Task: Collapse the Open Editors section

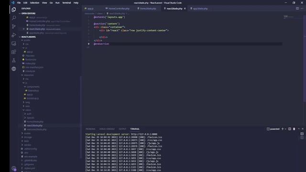Action: click(28, 13)
